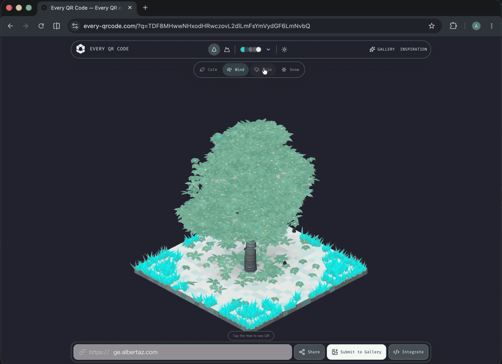Open the browser extensions puzzle icon

453,26
